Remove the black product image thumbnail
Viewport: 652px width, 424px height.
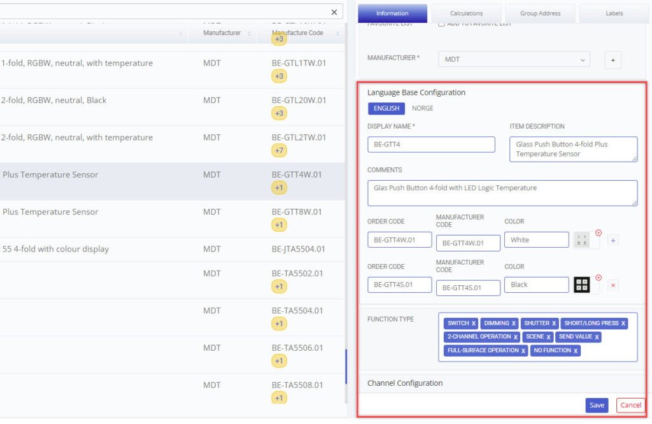click(x=599, y=278)
